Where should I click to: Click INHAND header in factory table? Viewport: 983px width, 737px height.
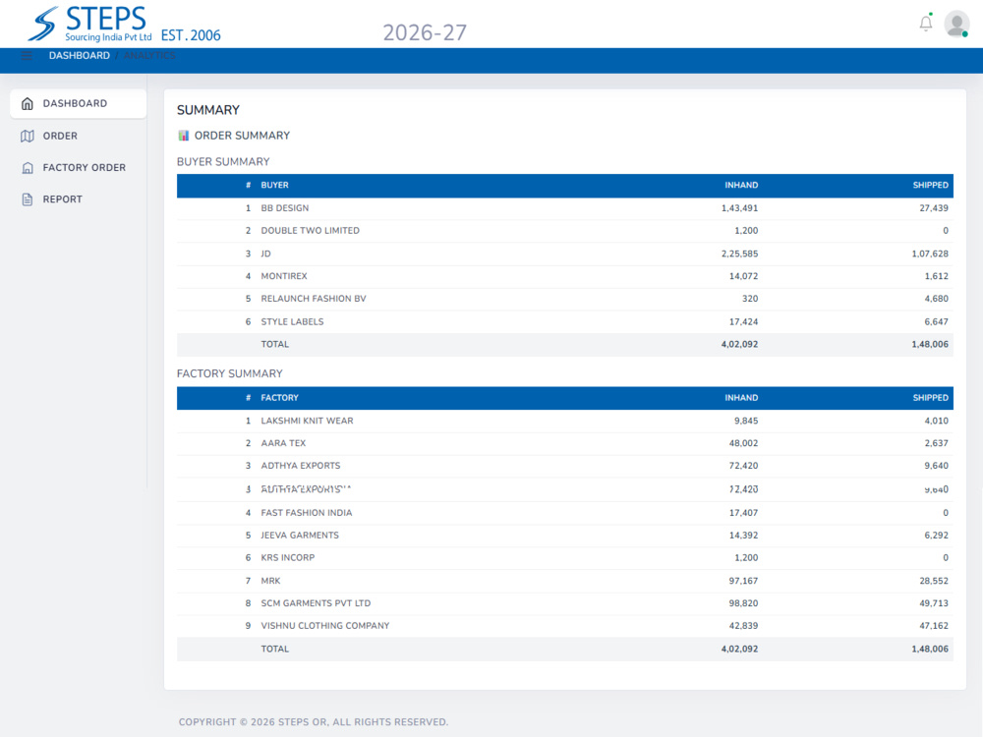click(741, 397)
